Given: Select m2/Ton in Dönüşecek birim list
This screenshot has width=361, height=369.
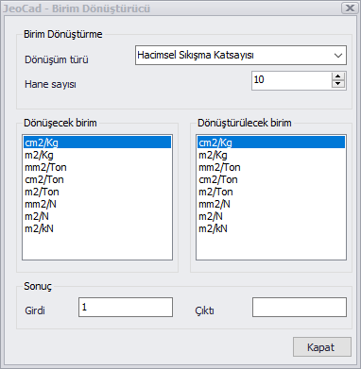Looking at the screenshot, I should tap(97, 192).
